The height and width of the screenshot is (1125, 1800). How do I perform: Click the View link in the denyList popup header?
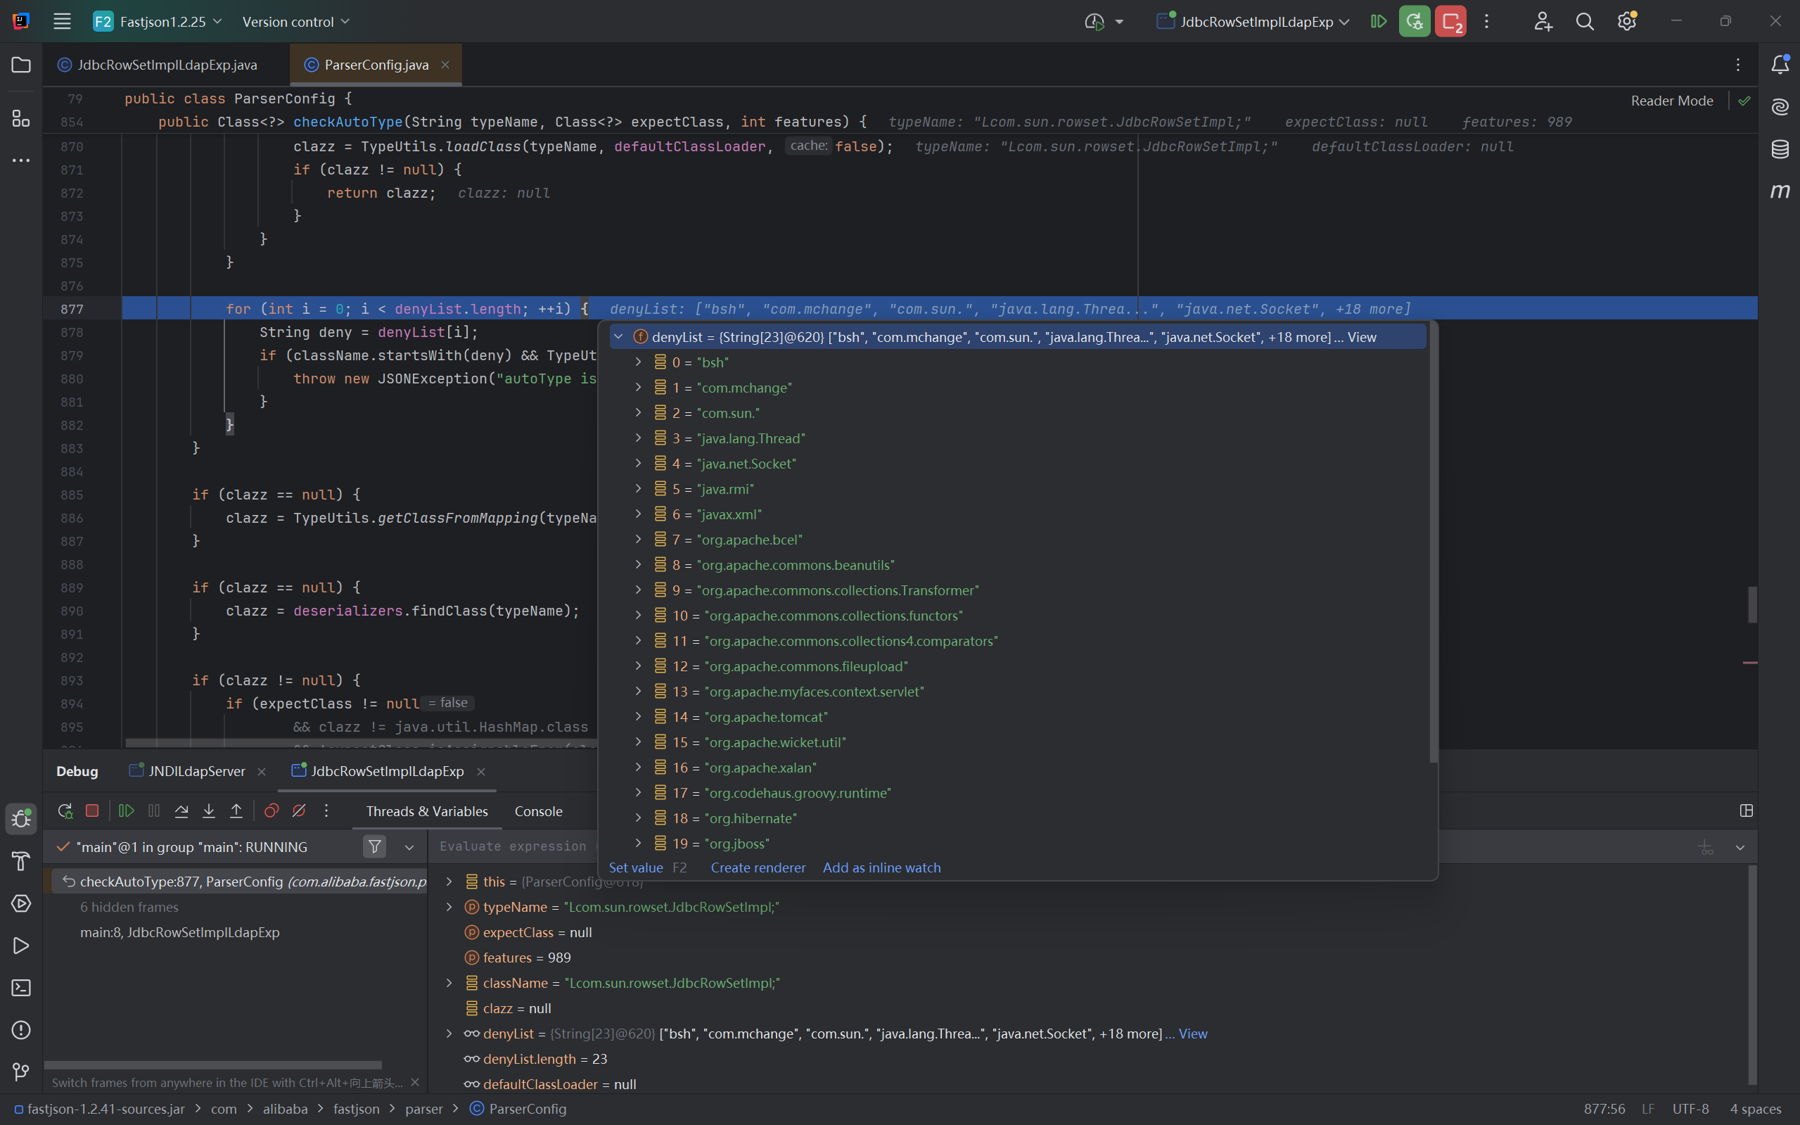click(1362, 337)
